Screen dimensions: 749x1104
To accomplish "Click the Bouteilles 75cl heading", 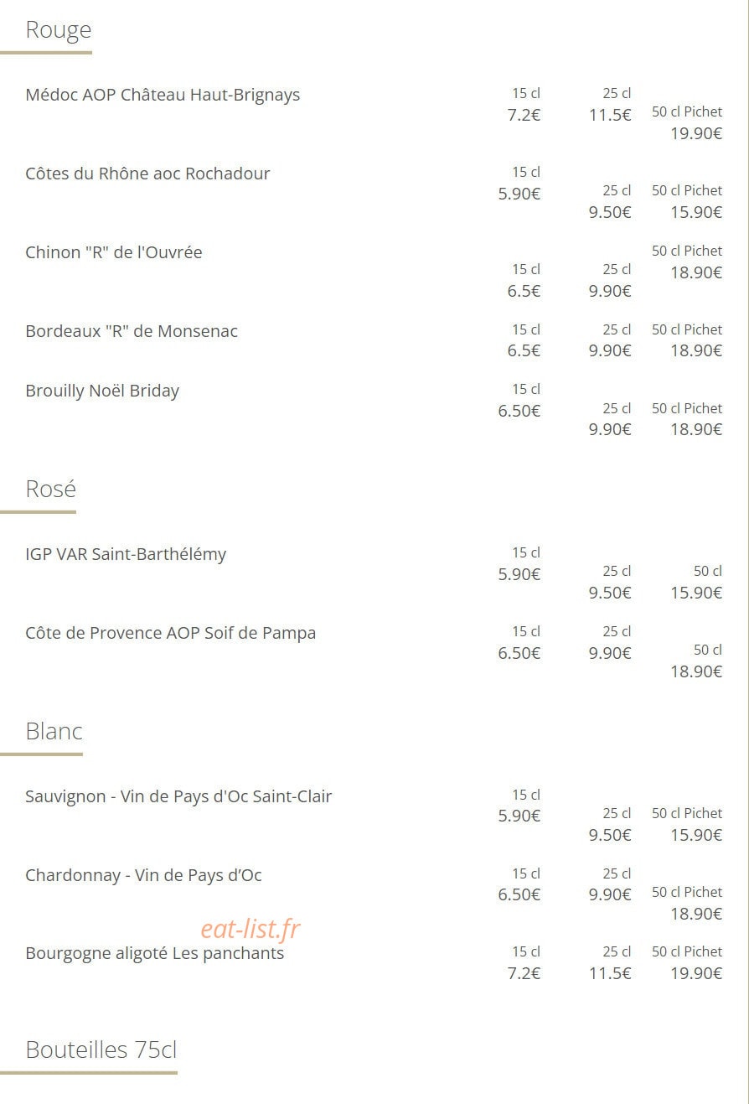I will coord(101,1050).
